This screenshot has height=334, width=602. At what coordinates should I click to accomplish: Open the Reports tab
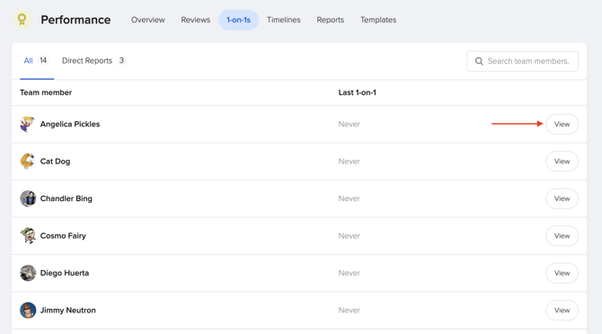[x=330, y=20]
